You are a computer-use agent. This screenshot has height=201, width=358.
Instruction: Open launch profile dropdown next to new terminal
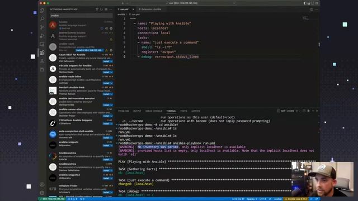[x=300, y=111]
